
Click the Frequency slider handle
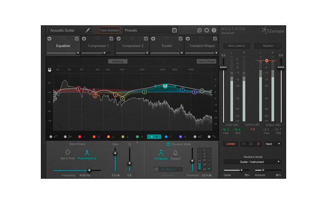coord(89,170)
